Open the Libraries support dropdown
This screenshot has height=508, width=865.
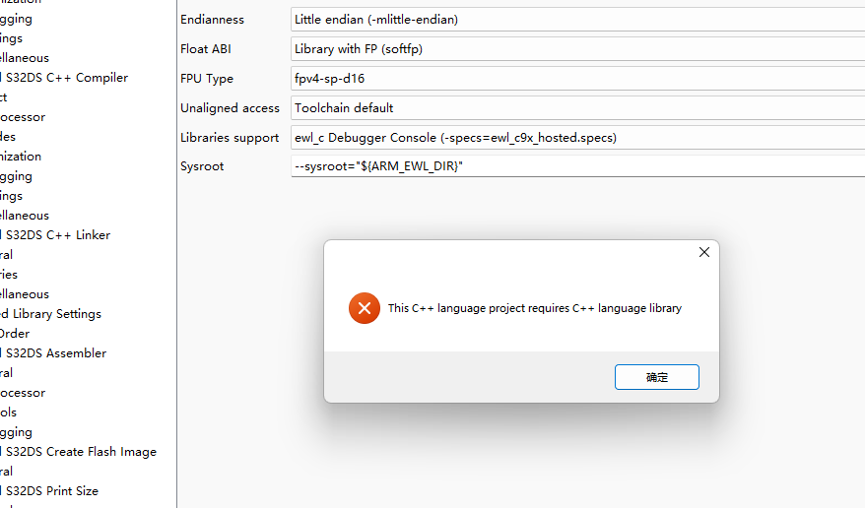coord(577,138)
